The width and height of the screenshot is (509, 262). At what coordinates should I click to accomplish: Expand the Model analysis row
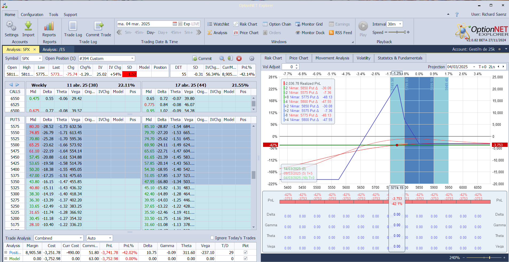point(6,259)
